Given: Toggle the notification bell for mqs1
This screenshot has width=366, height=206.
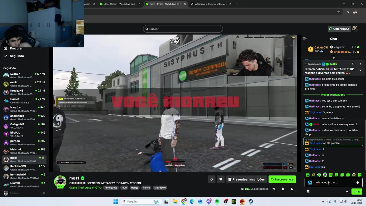Looking at the screenshot, I should pyautogui.click(x=212, y=179).
